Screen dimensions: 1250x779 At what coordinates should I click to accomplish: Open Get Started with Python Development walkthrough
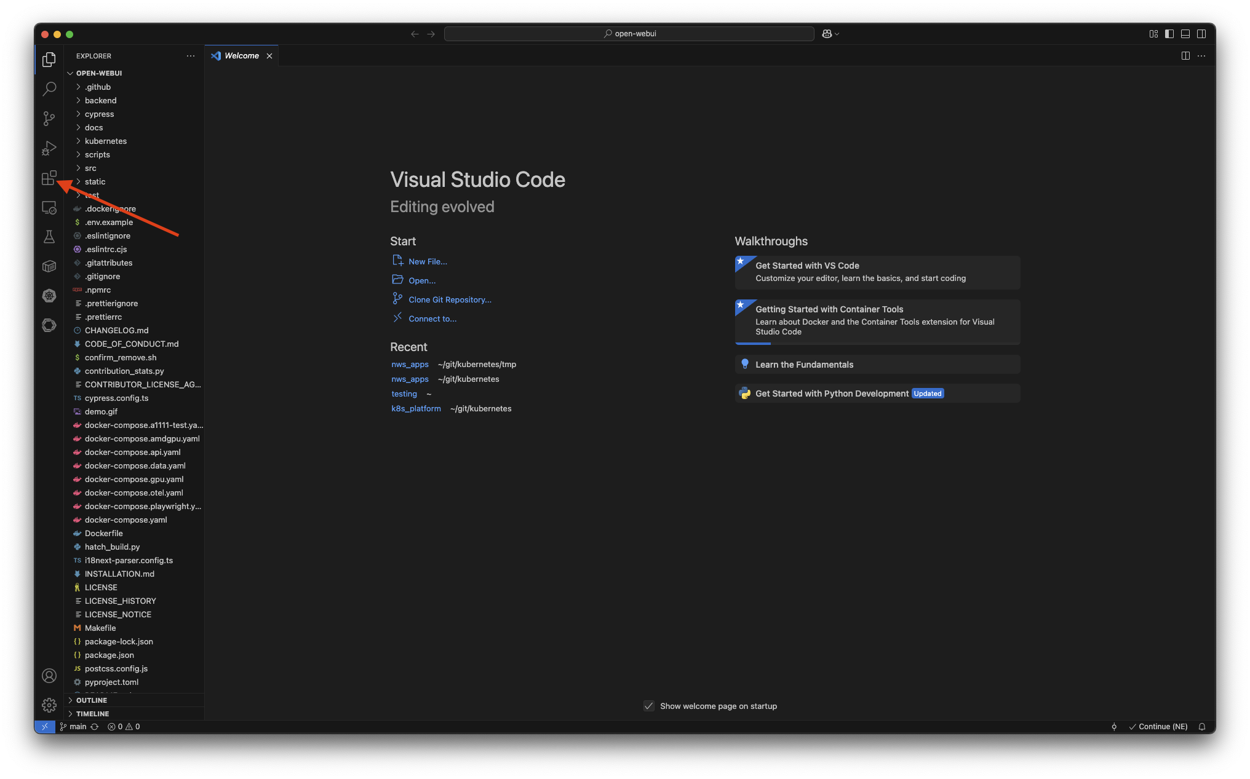click(x=877, y=393)
